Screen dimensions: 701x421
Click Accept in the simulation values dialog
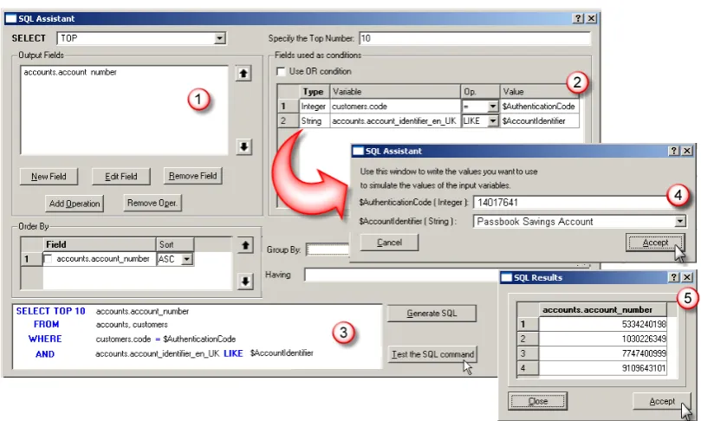655,243
